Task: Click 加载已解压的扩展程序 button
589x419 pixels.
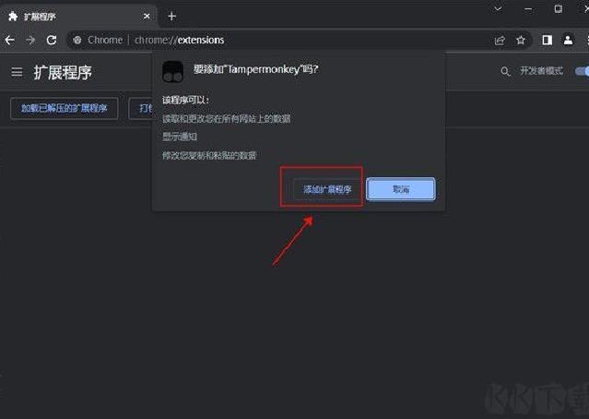Action: click(65, 108)
